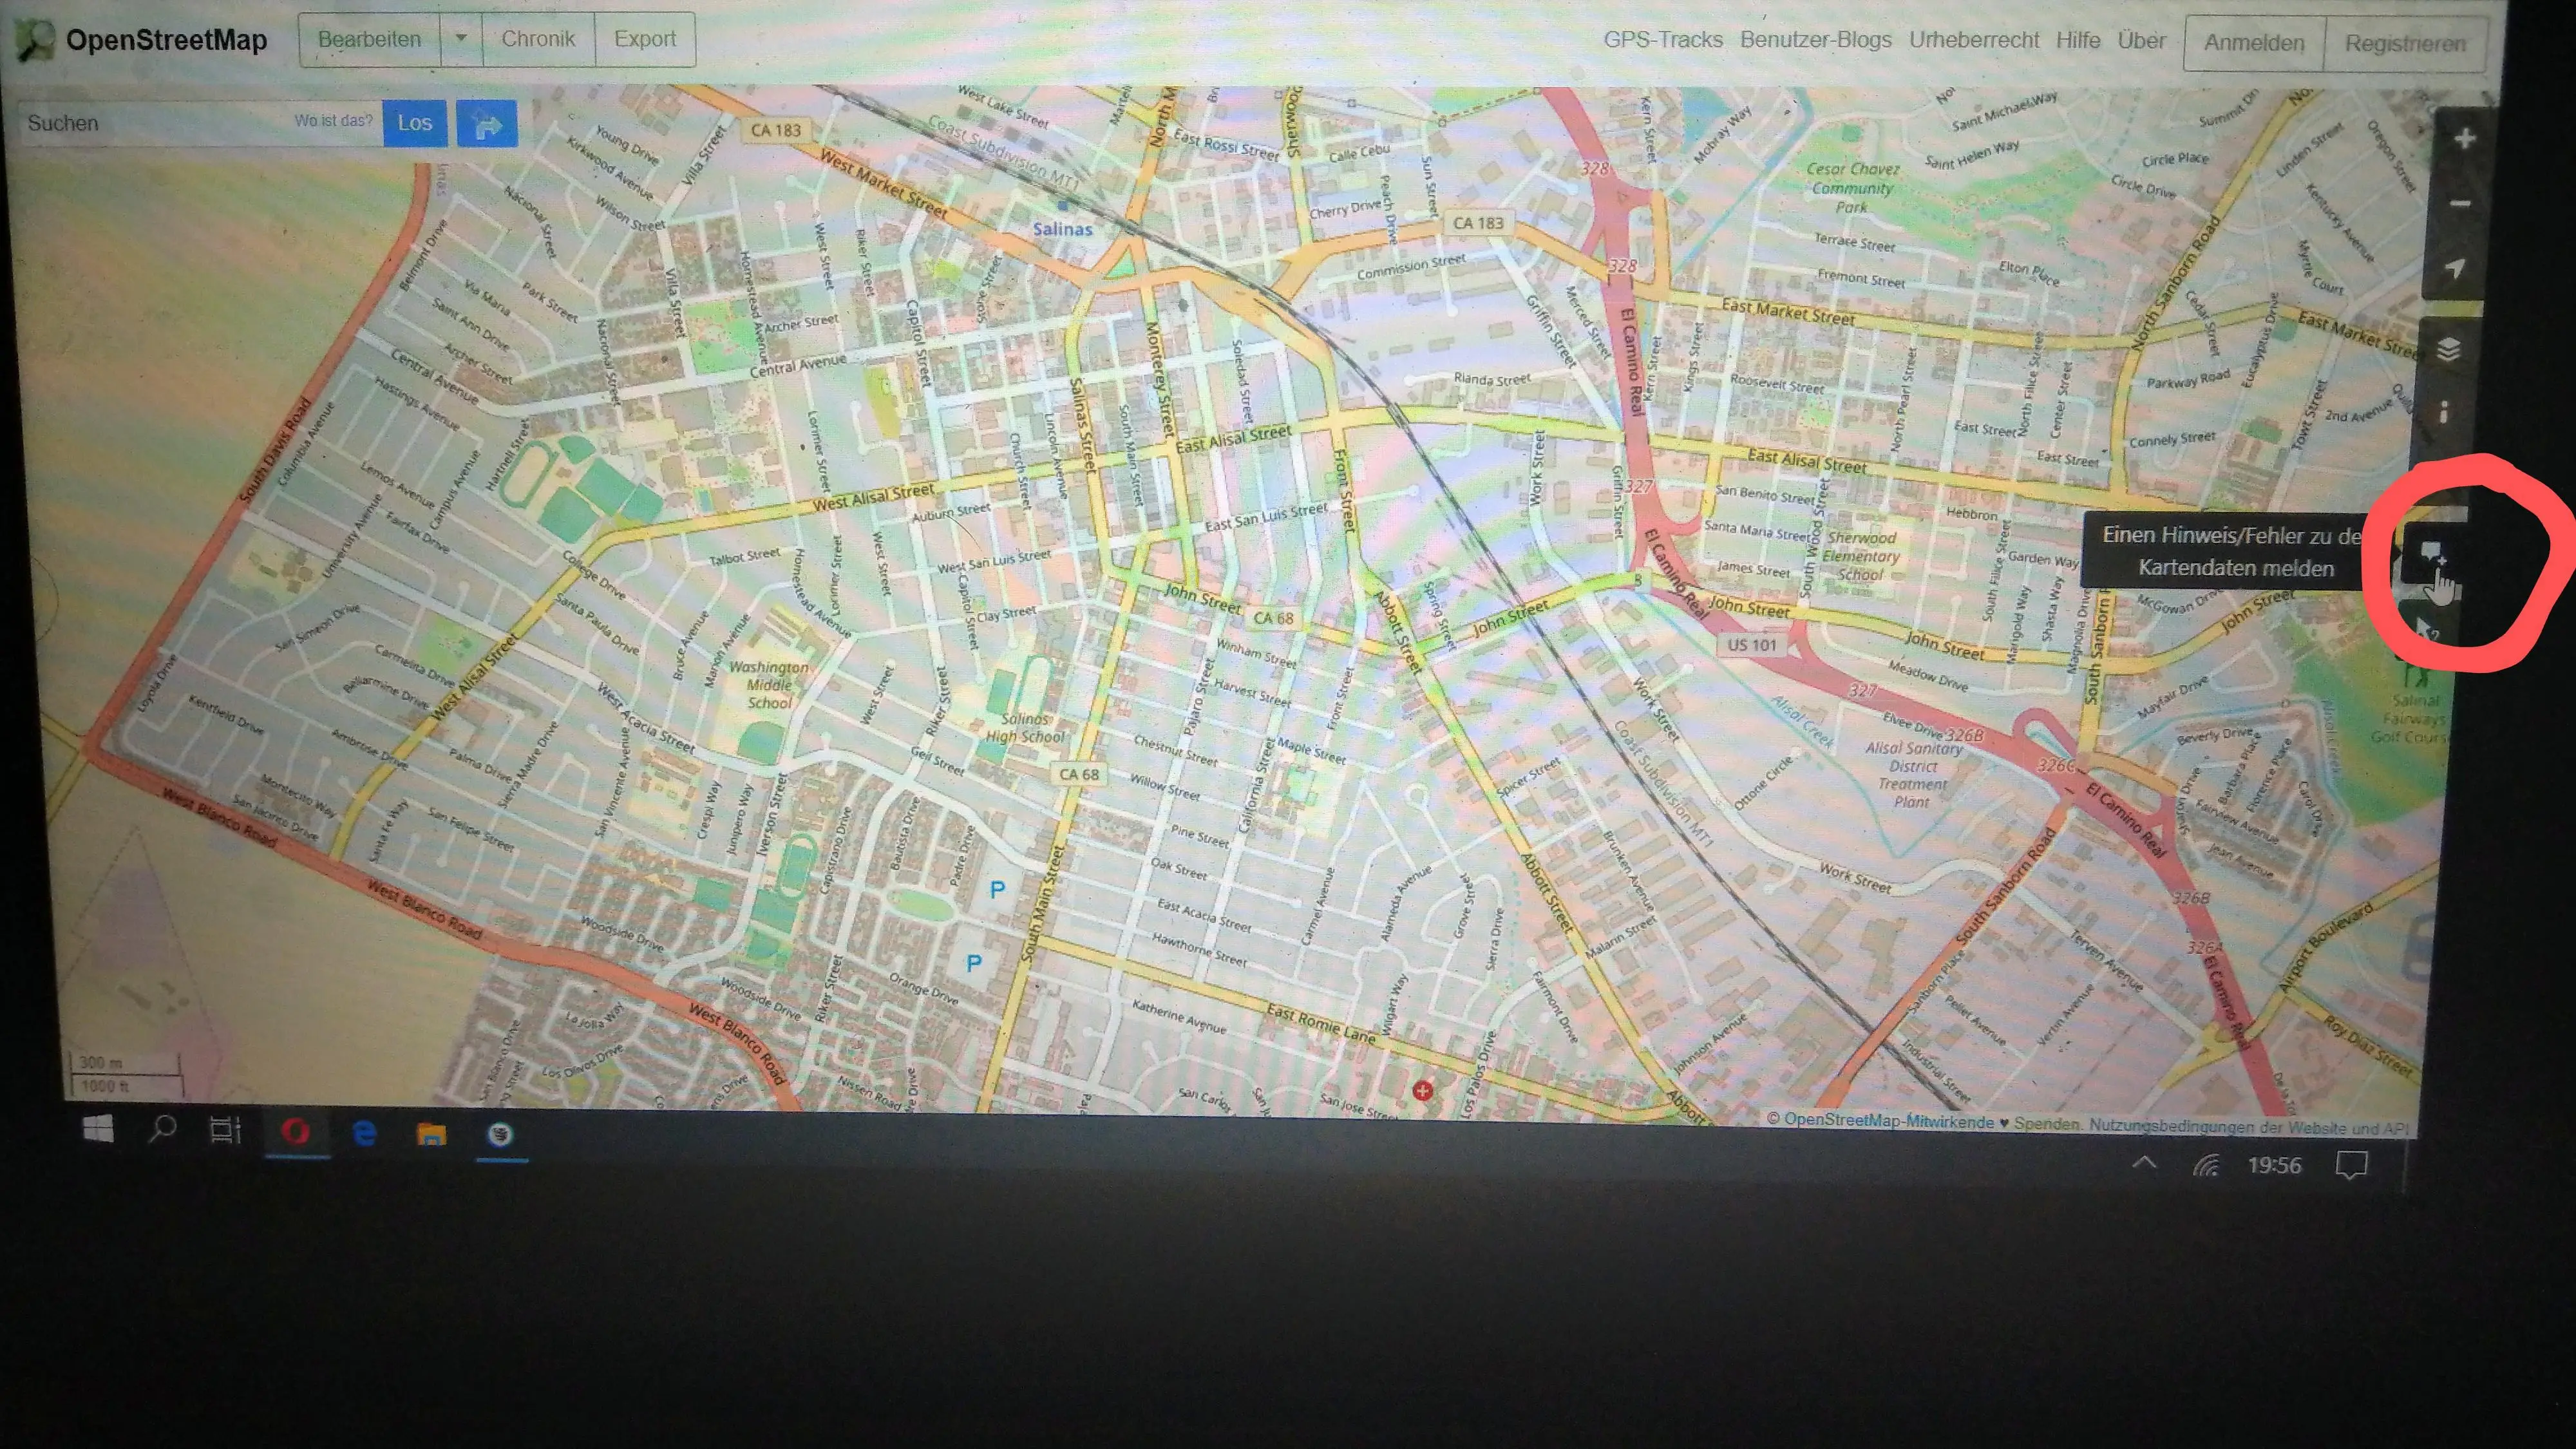
Task: Open the Windows notification center icon
Action: (2351, 1166)
